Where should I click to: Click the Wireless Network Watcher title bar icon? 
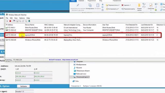tap(7, 15)
